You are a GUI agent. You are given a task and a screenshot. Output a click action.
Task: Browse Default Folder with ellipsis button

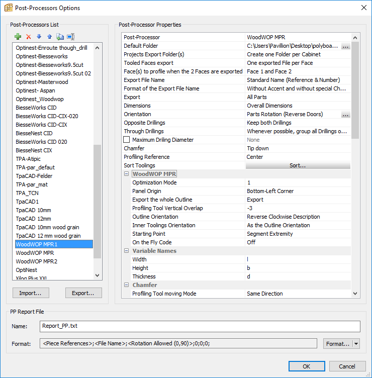[x=345, y=46]
